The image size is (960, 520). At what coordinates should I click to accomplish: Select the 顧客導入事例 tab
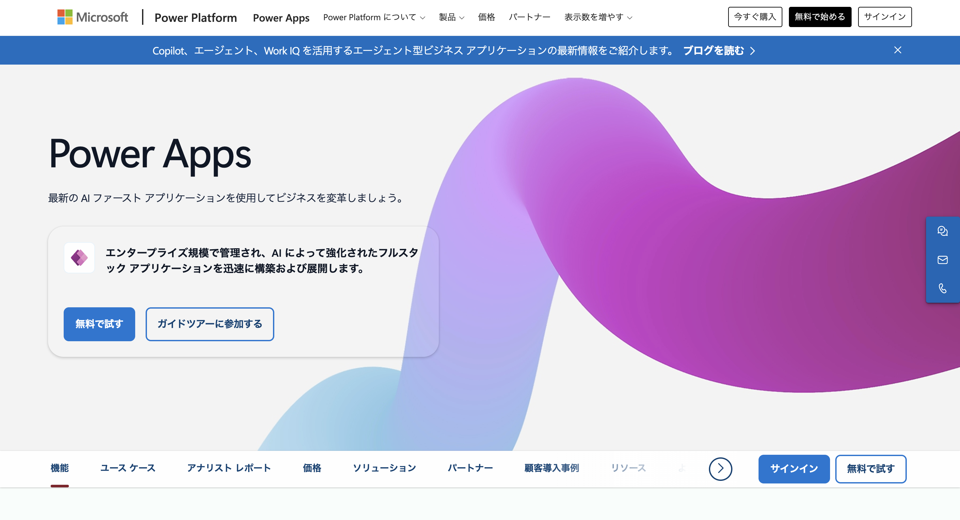[x=552, y=468]
